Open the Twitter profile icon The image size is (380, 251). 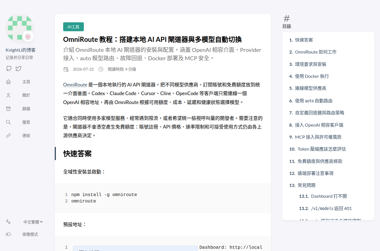(18, 69)
